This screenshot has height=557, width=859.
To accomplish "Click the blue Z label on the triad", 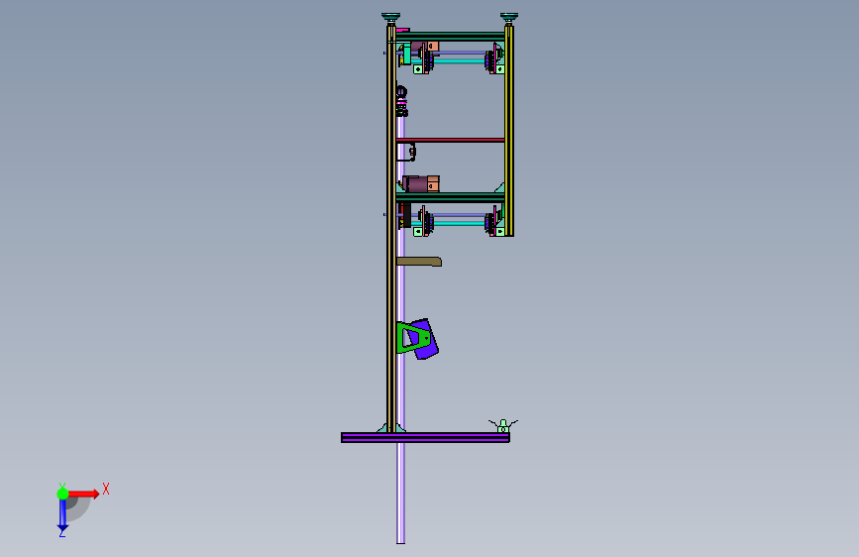I will pyautogui.click(x=61, y=533).
